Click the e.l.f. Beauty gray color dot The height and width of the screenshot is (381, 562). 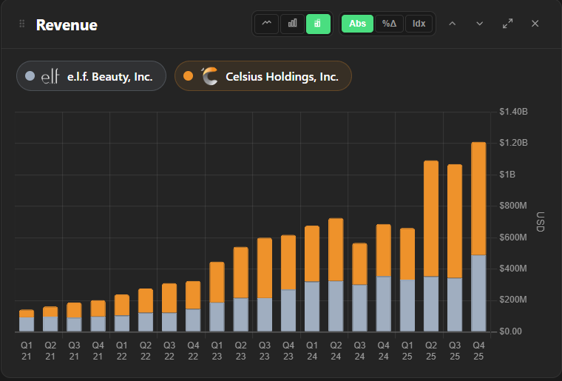pyautogui.click(x=30, y=76)
